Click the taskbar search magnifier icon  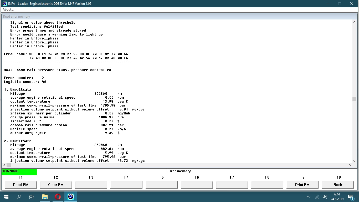(x=19, y=197)
